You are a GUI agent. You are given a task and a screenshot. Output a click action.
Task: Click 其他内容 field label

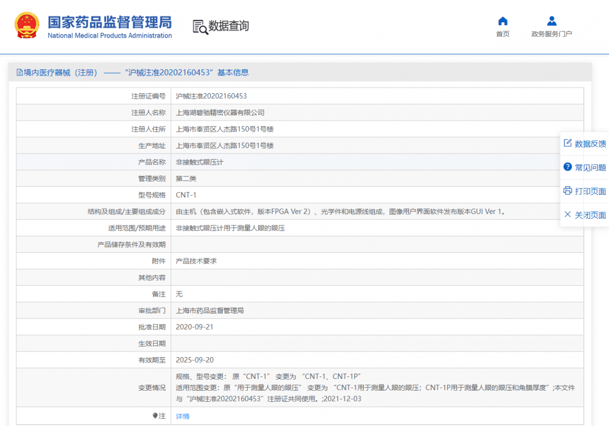[152, 278]
